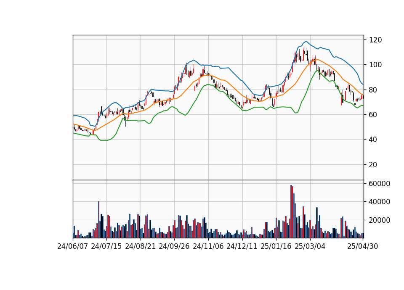Click the 20000 volume axis label

click(380, 220)
